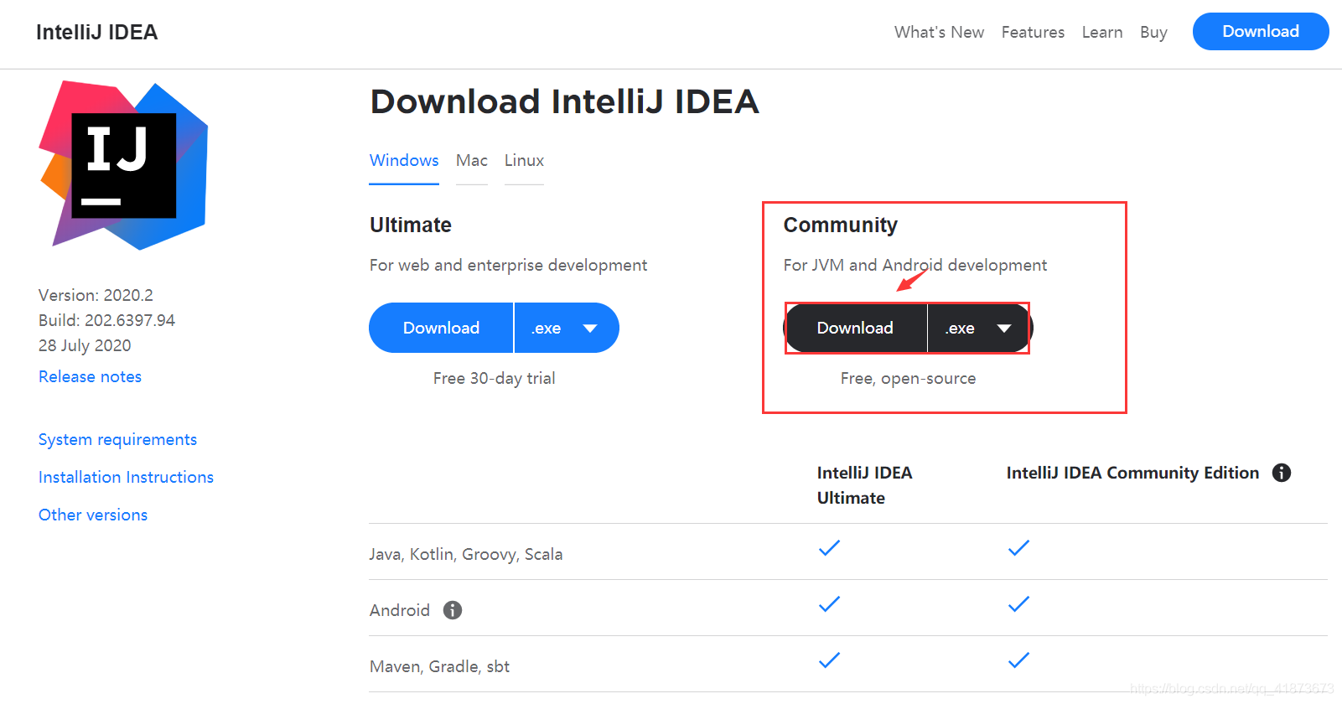Click Ultimate checkmark for Maven, Gradle row
The width and height of the screenshot is (1342, 704).
point(829,660)
